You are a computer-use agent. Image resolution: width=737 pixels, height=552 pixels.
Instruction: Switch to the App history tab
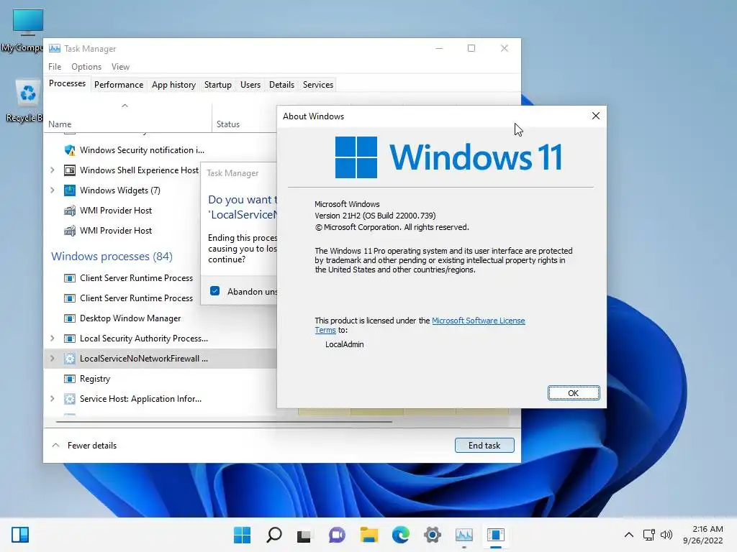(173, 85)
